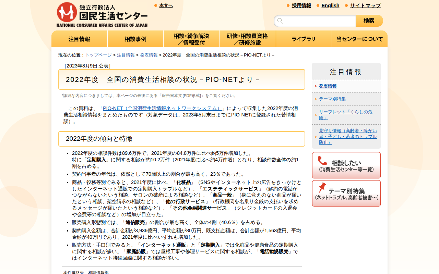Open the 採用情報 link
The width and height of the screenshot is (439, 274).
tap(301, 5)
